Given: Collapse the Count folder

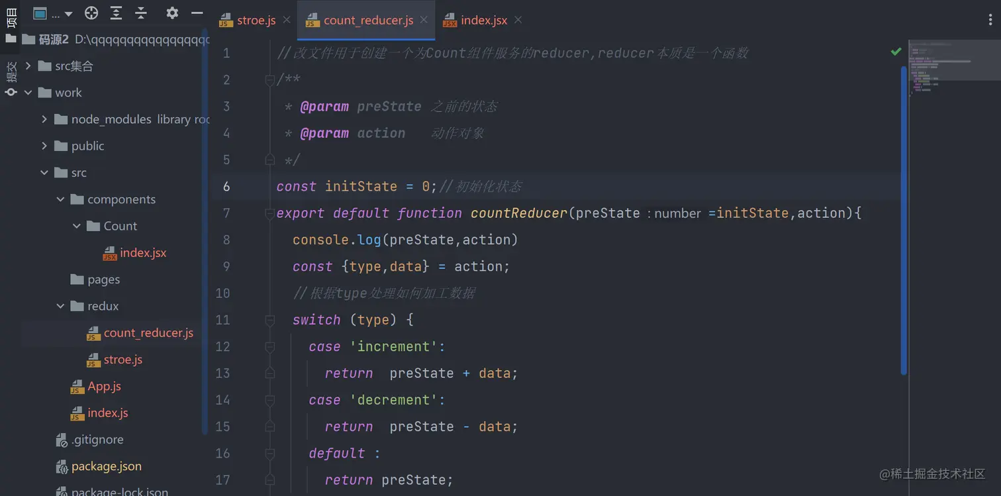Looking at the screenshot, I should click(x=76, y=226).
